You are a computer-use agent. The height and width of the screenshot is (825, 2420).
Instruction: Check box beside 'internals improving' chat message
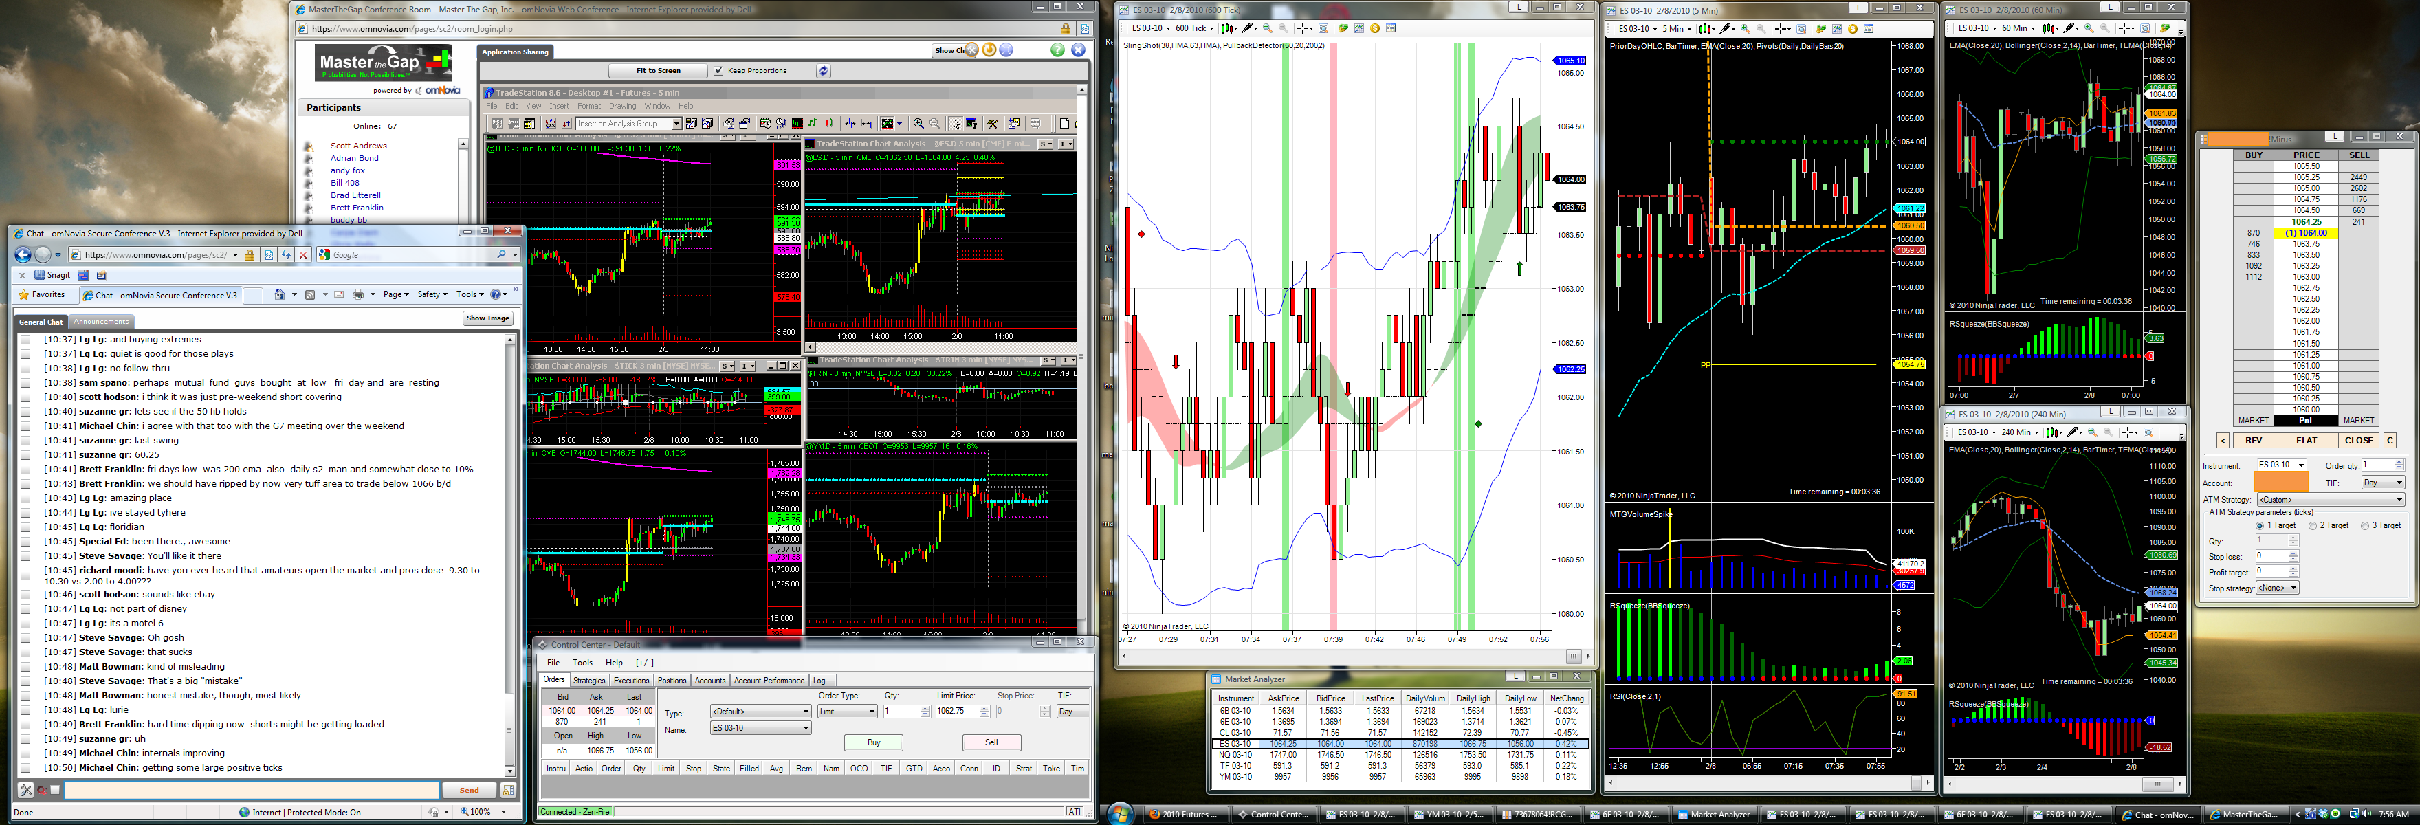coord(26,753)
